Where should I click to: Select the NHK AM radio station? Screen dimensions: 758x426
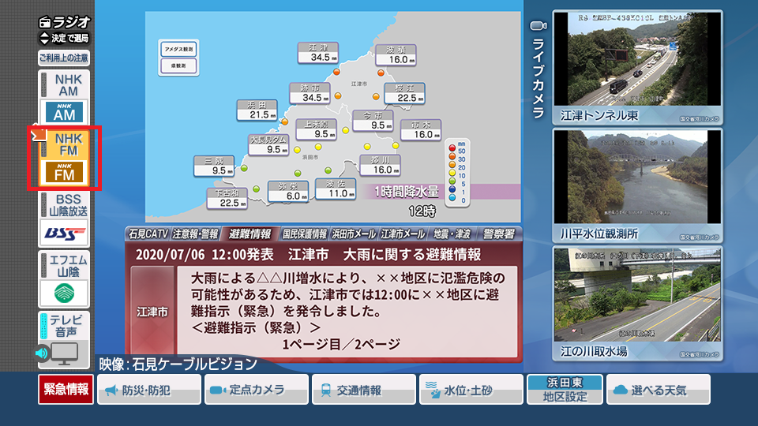tap(64, 97)
